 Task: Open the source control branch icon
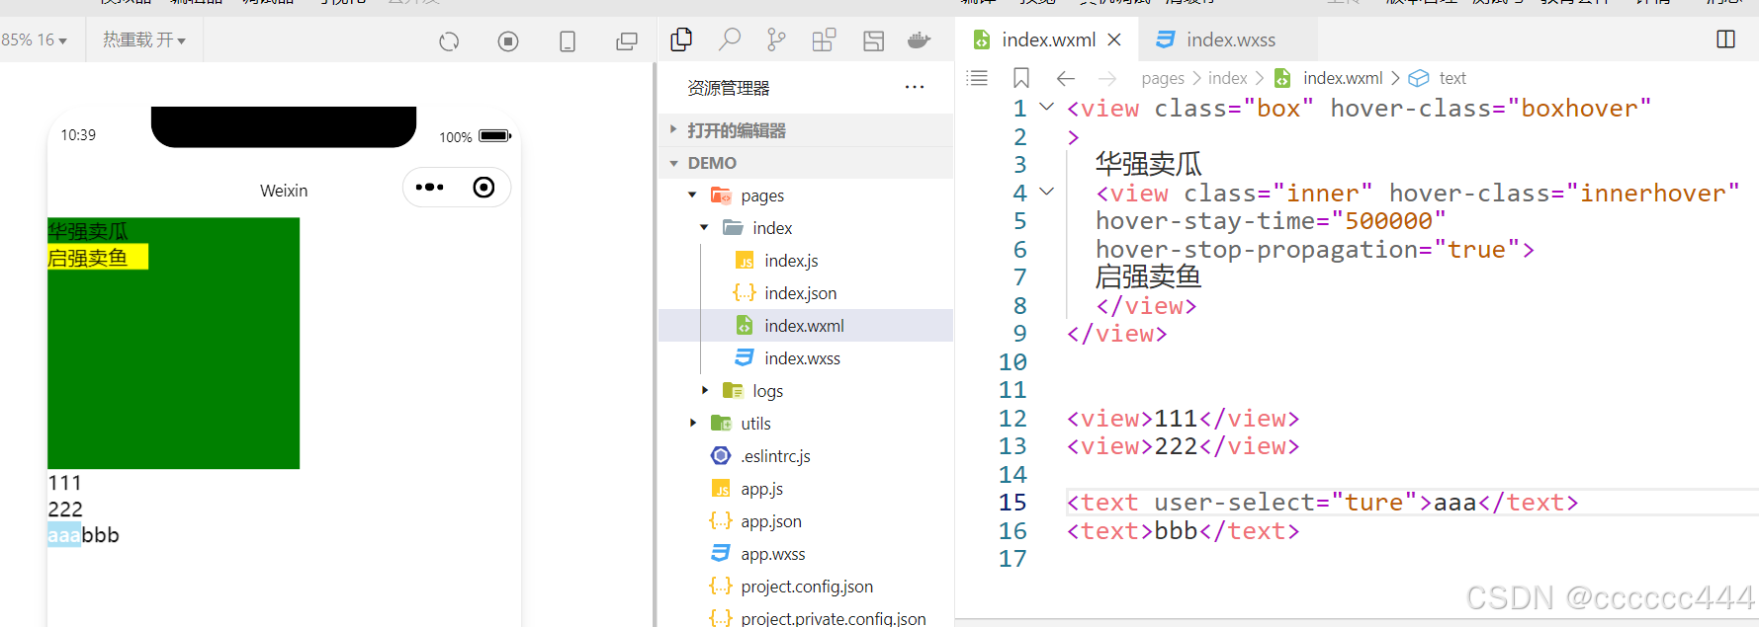(x=776, y=39)
